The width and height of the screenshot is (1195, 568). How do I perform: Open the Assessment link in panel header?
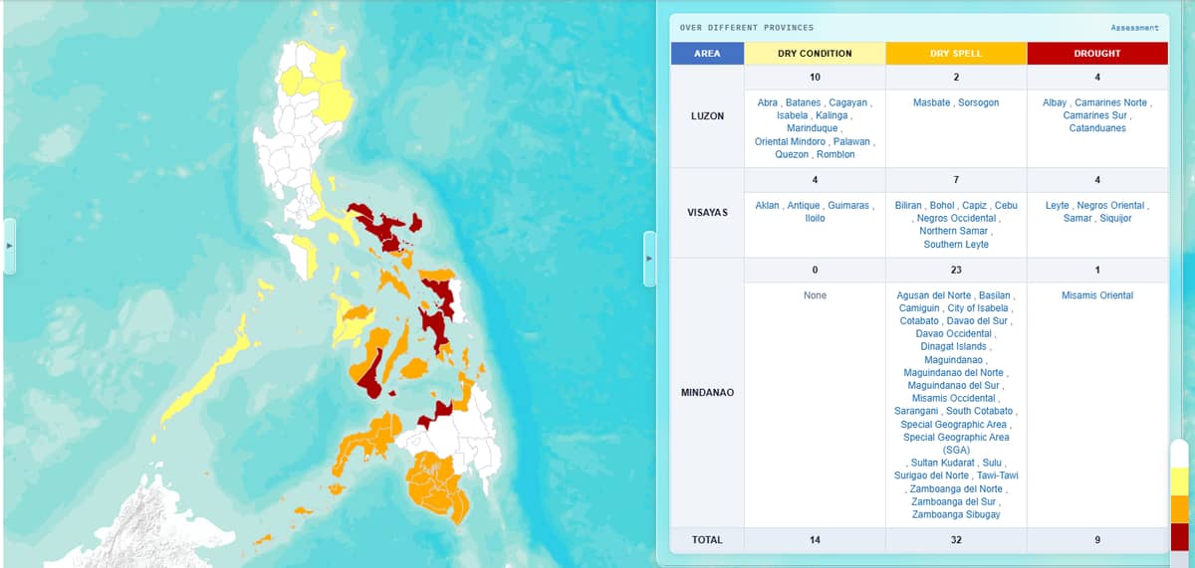coord(1134,28)
